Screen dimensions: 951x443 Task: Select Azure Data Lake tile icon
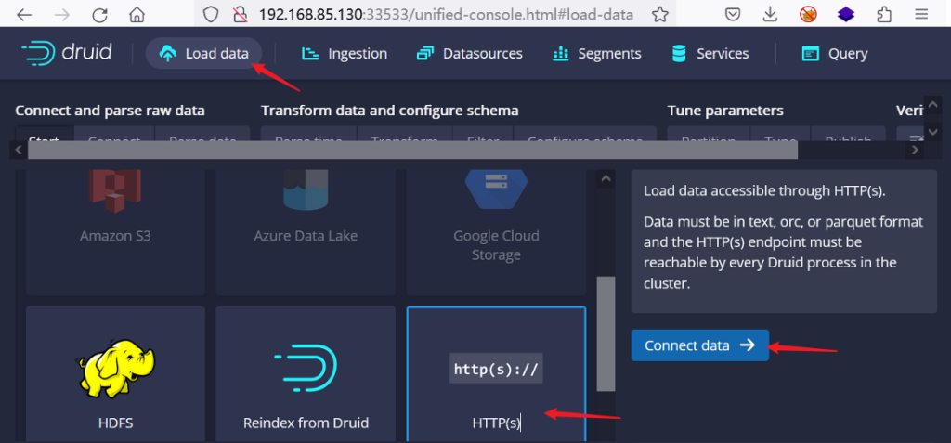306,189
